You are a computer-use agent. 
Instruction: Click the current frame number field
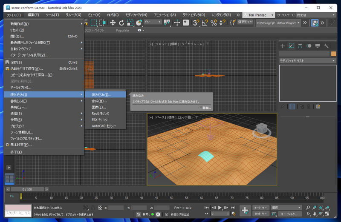pos(219,214)
